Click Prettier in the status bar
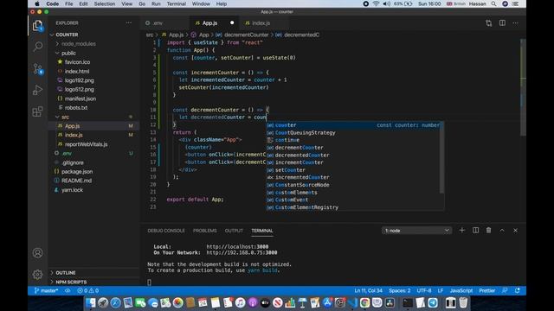Viewport: 554px width, 311px height. (486, 290)
